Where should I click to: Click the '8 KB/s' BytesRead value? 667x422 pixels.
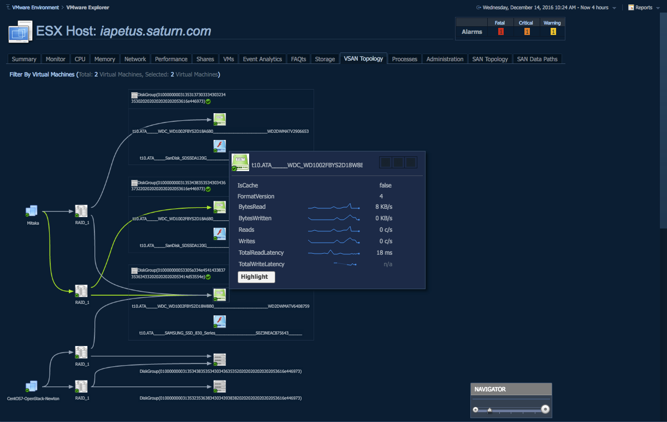point(384,207)
